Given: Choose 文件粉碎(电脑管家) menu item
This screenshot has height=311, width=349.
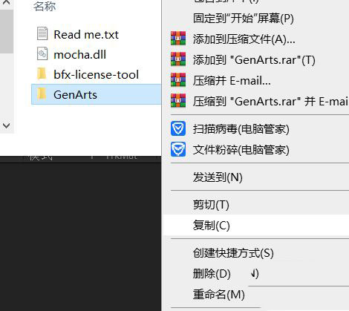Looking at the screenshot, I should tap(256, 150).
